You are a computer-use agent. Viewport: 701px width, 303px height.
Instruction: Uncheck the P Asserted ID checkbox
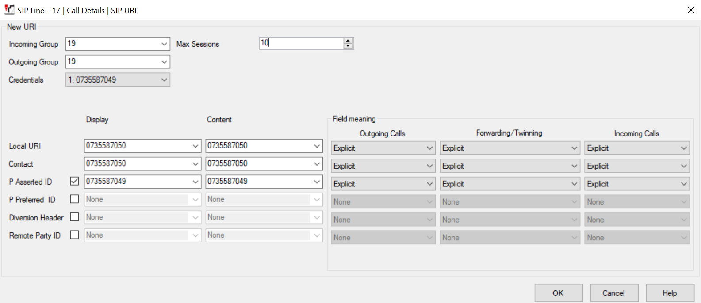click(x=74, y=181)
